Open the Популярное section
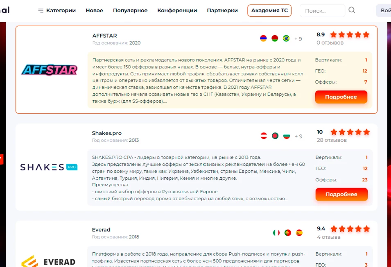Viewport: 391px width, 267px height. [x=130, y=11]
